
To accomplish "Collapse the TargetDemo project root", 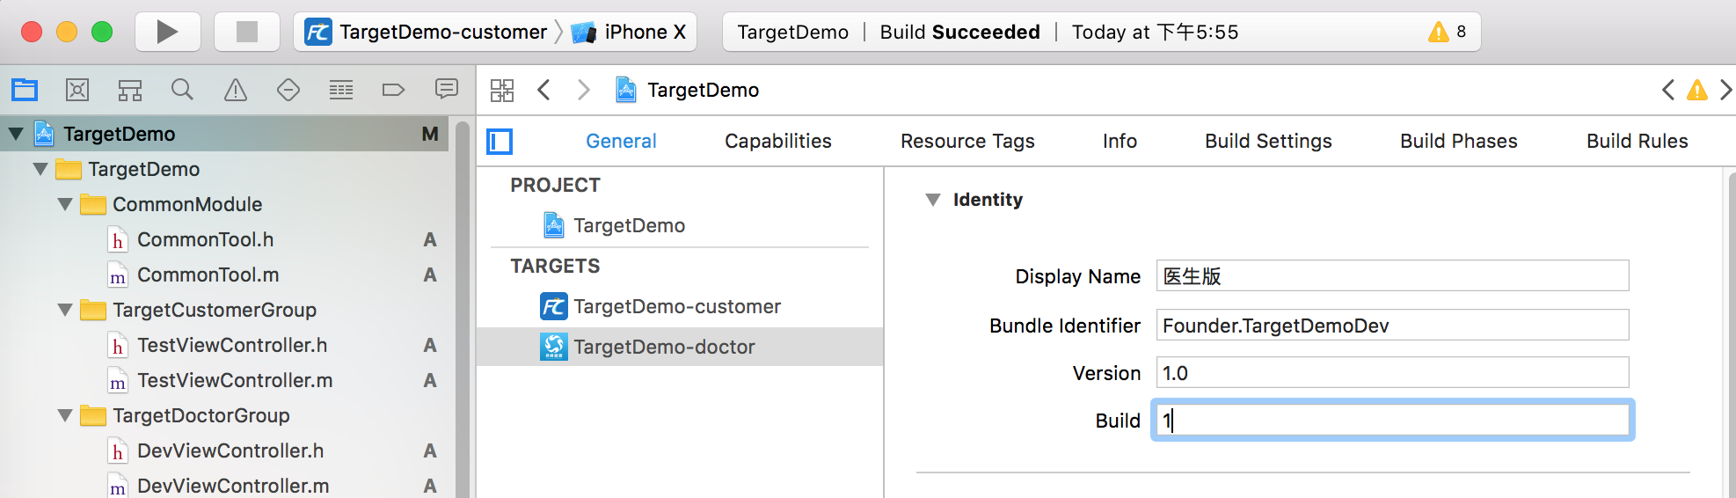I will pos(16,134).
